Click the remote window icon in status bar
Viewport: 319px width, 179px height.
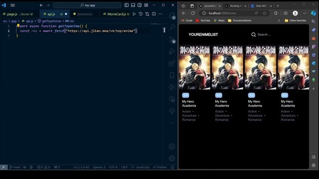pos(3,167)
